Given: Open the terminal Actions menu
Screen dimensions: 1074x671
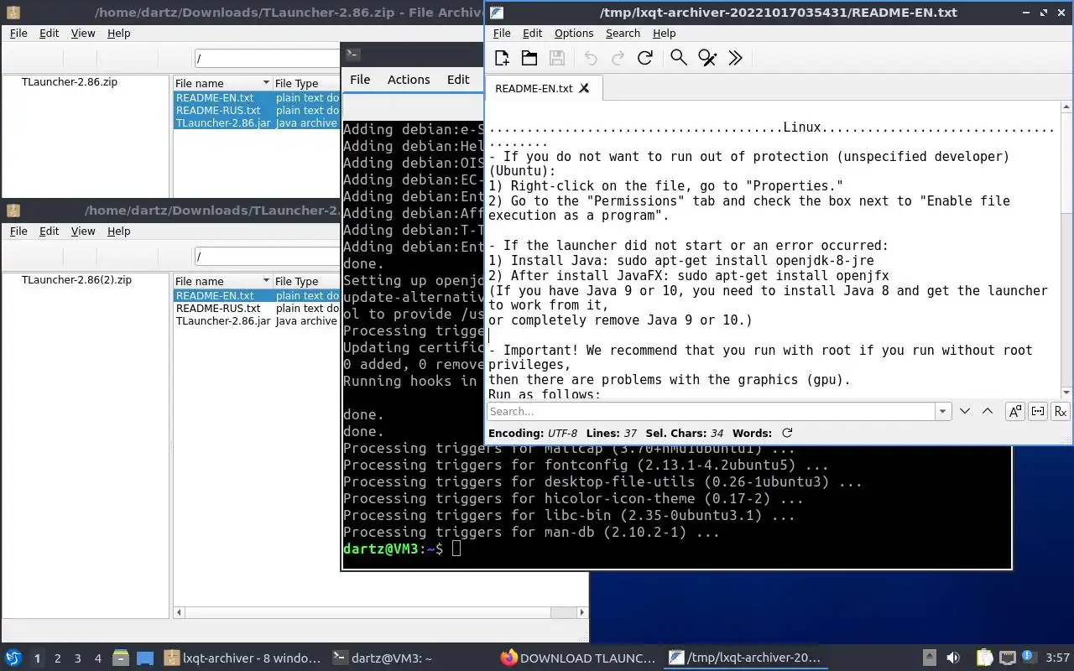Looking at the screenshot, I should tap(409, 79).
